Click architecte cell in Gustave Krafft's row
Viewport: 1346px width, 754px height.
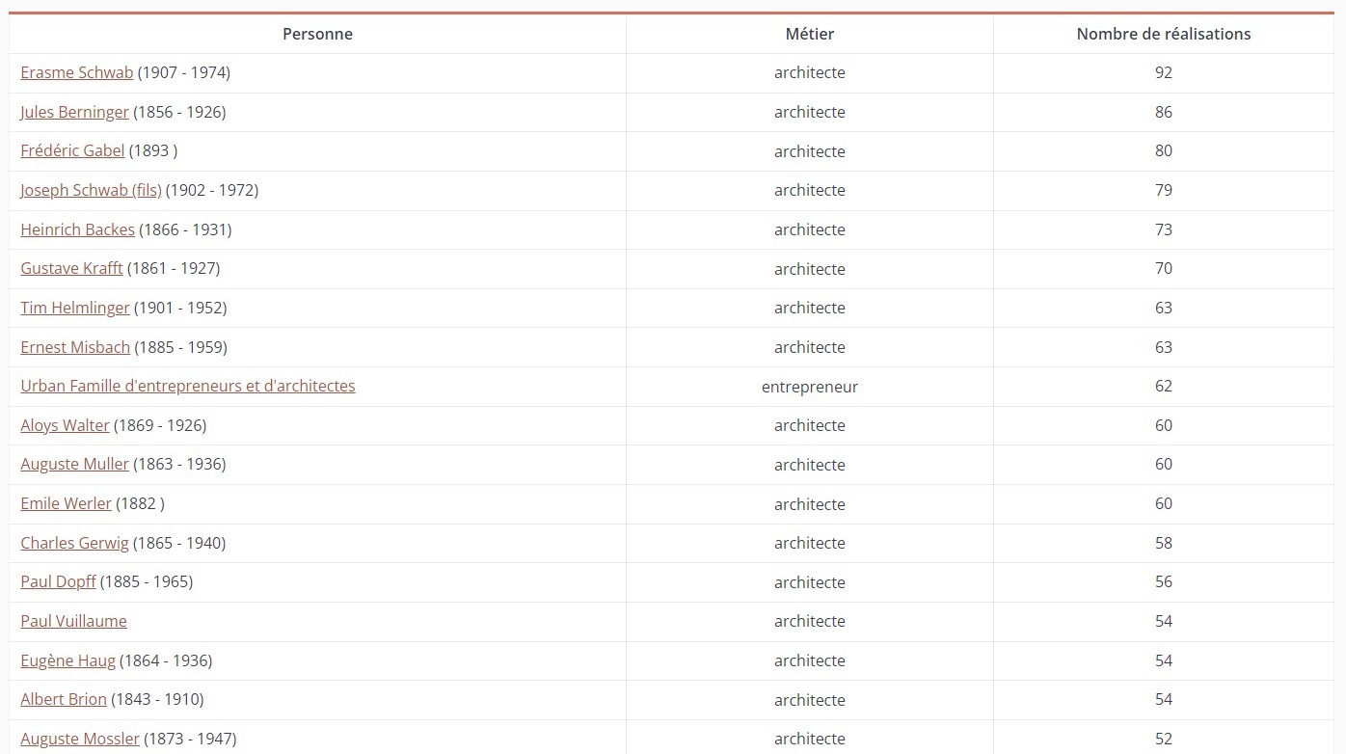(x=810, y=269)
